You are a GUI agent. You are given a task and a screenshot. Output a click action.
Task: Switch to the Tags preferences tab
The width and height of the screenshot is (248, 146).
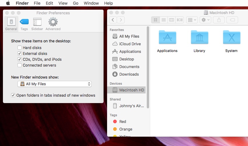[x=24, y=24]
